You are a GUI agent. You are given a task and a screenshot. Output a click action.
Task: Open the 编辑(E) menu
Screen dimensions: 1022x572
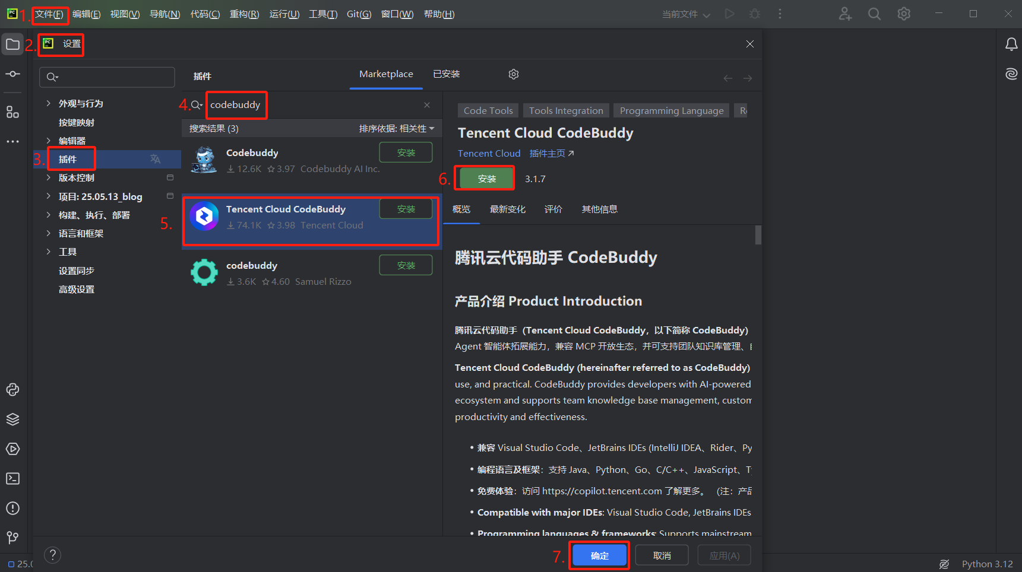(86, 14)
